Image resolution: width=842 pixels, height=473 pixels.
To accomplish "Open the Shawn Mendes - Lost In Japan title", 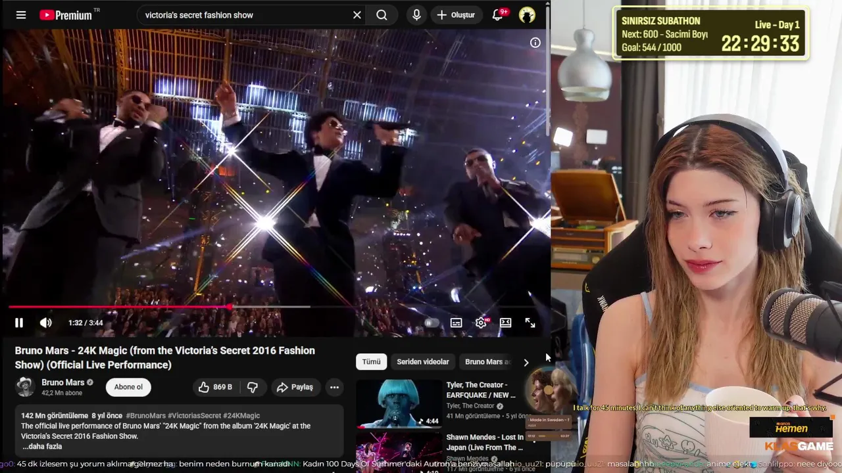I will (x=485, y=442).
